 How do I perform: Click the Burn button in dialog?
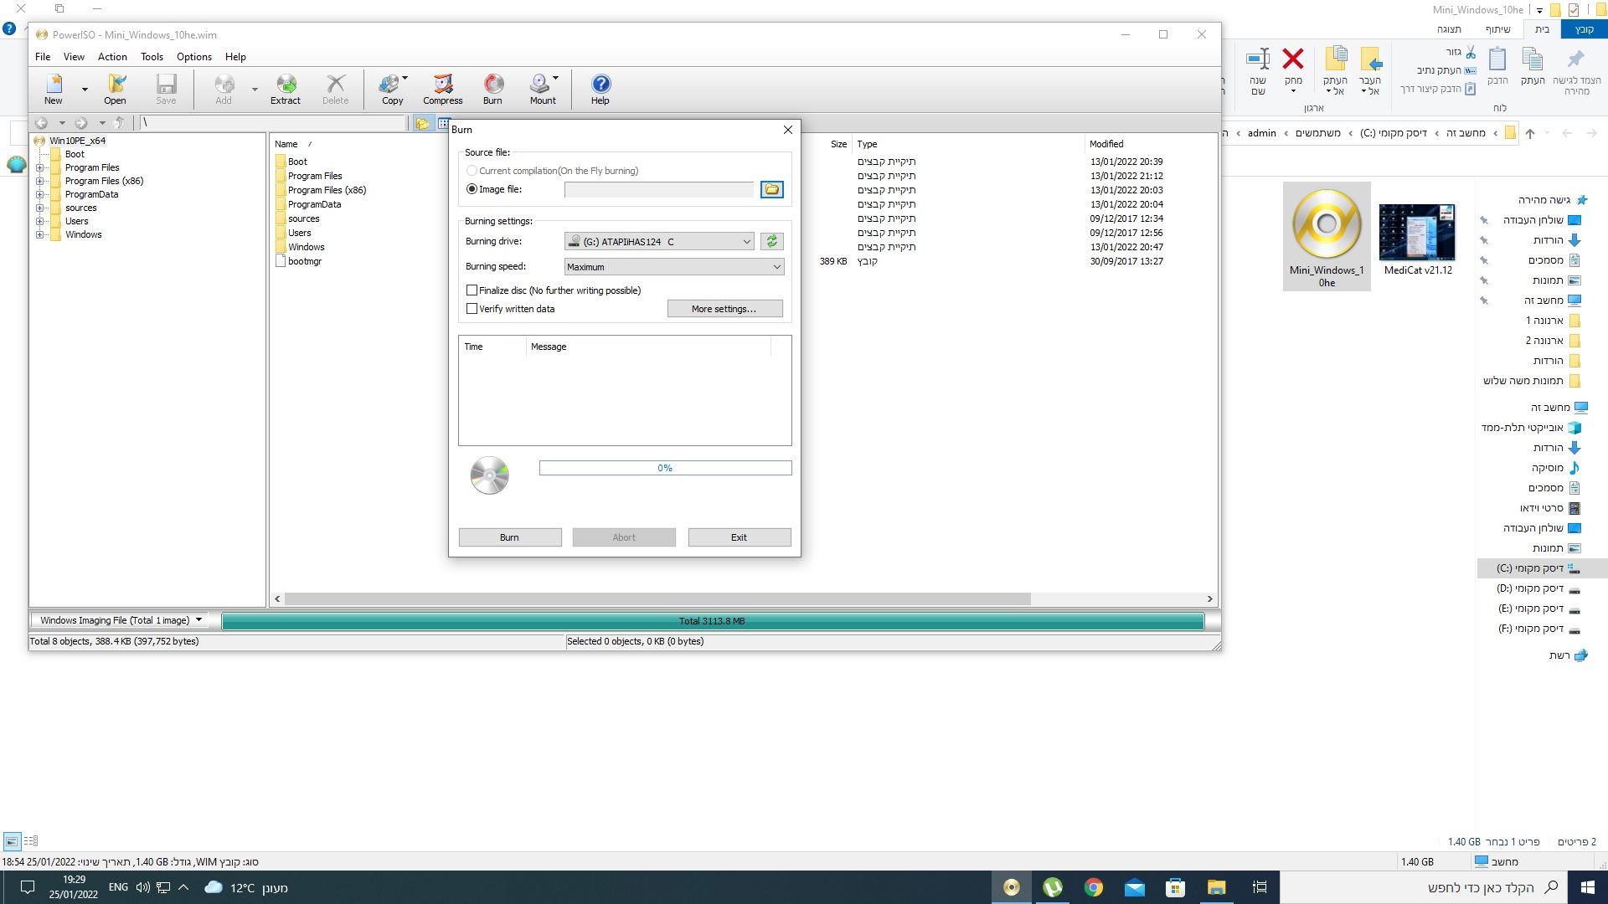click(x=510, y=537)
